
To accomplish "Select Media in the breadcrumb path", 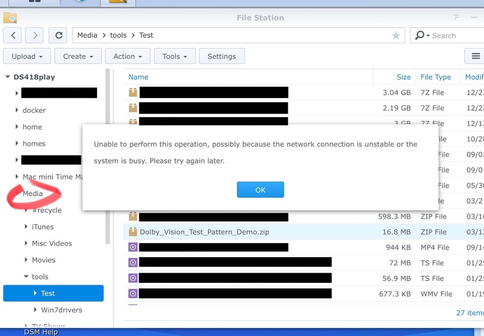I will pyautogui.click(x=87, y=35).
